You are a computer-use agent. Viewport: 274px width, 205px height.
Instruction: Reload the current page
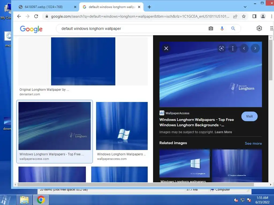tap(36, 16)
